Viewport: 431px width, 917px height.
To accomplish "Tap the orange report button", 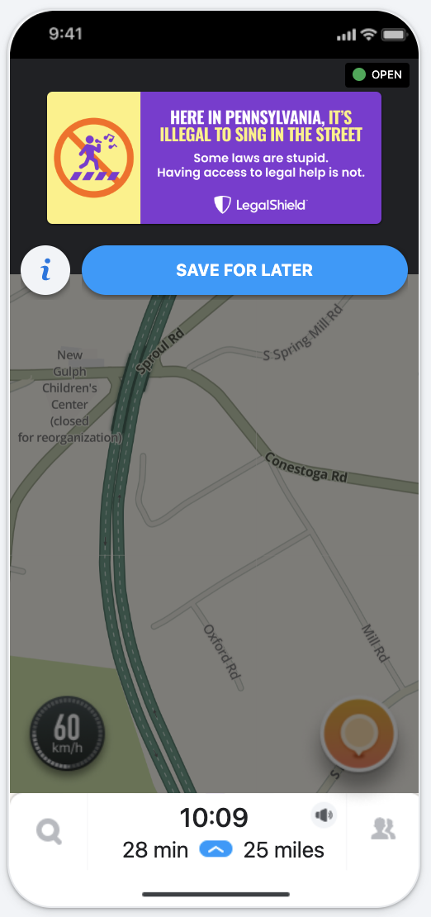I will click(359, 734).
